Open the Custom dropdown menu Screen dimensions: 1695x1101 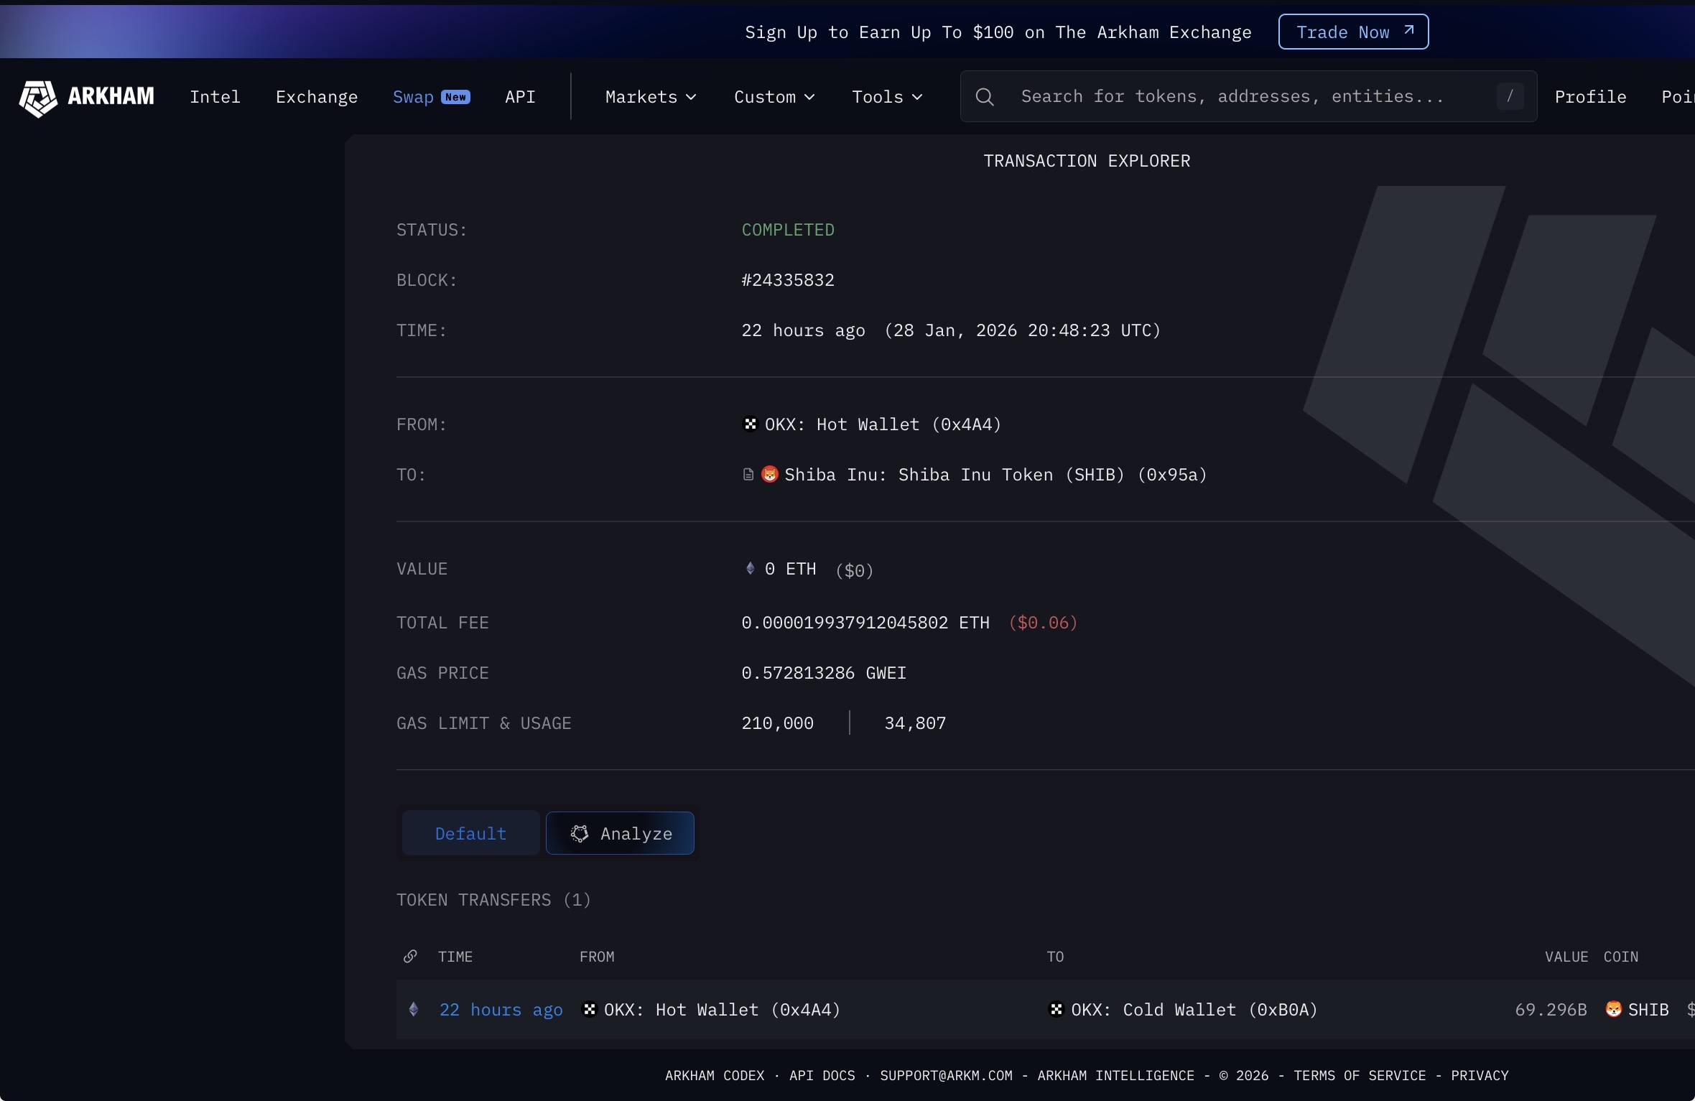[x=774, y=97]
